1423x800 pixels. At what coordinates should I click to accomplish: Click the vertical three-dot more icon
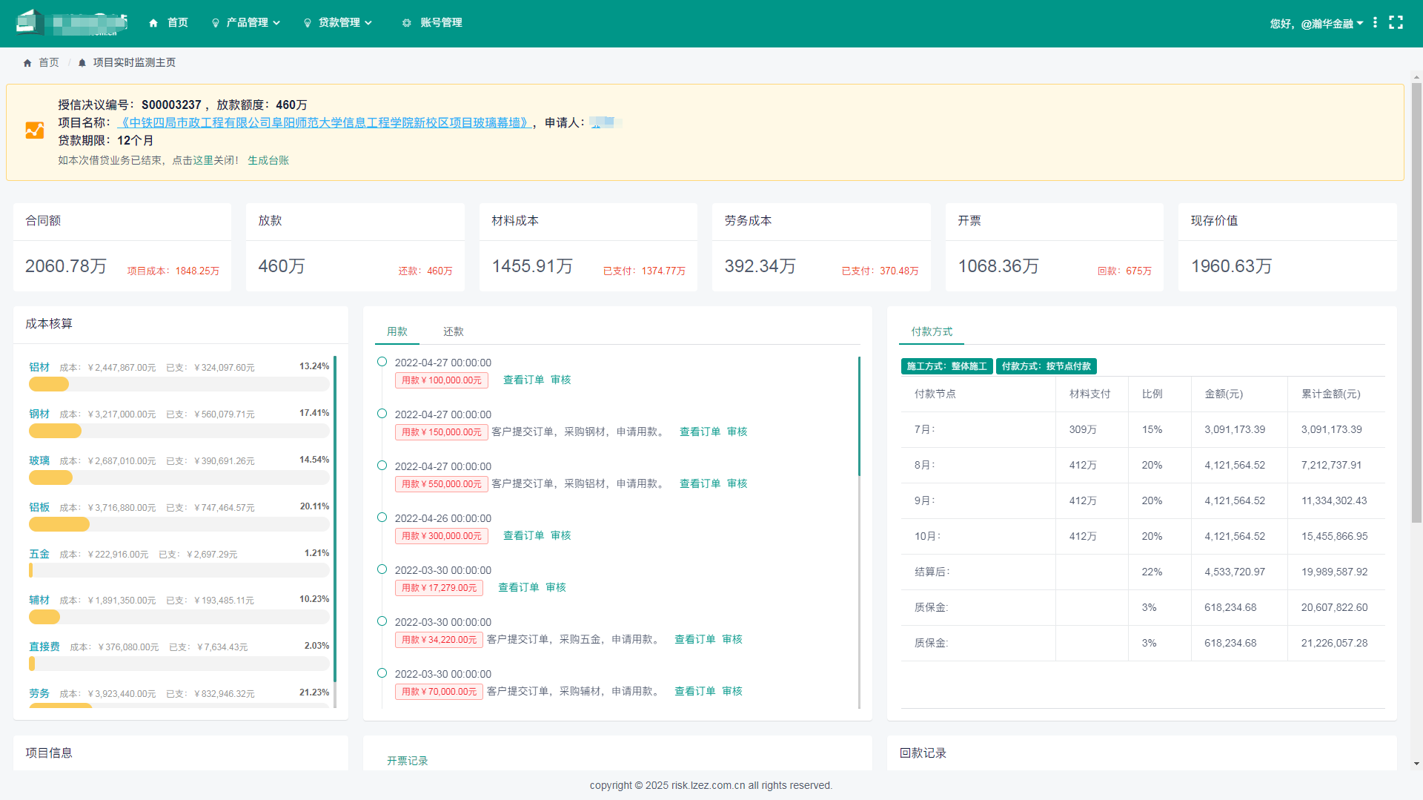click(1375, 22)
